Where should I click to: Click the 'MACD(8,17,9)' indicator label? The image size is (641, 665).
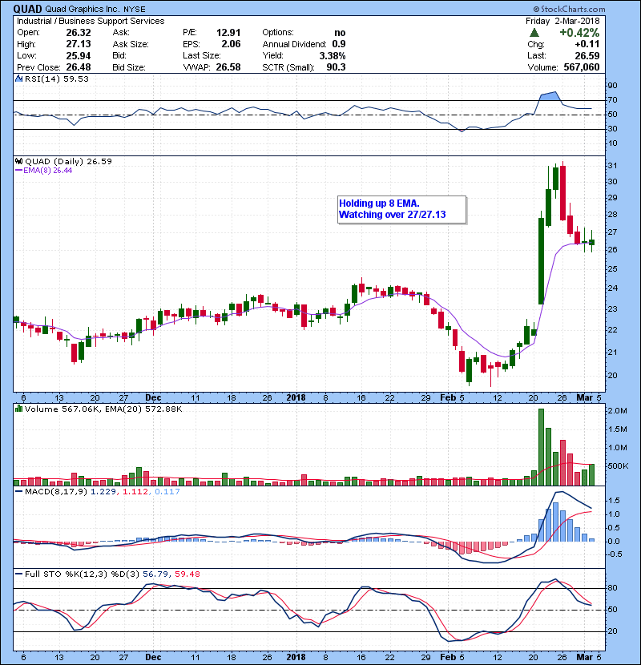click(56, 492)
